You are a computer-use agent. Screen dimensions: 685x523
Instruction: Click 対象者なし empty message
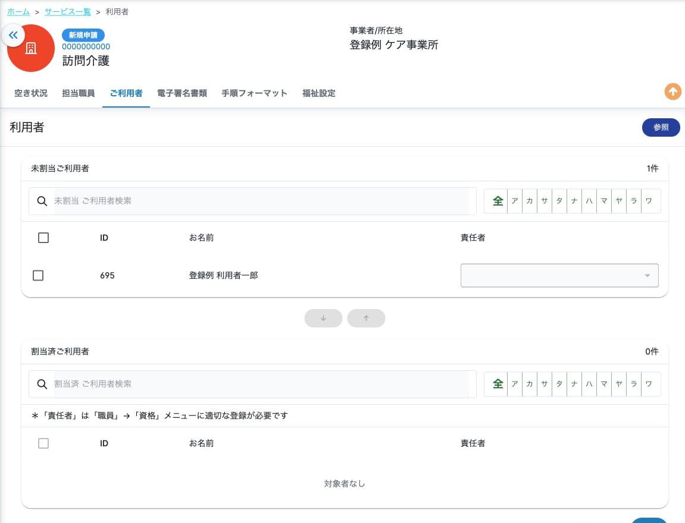point(344,483)
